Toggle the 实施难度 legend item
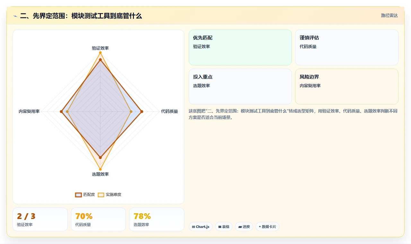This screenshot has height=244, width=411. coord(109,195)
